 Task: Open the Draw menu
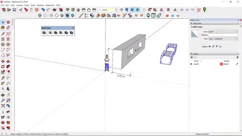[27, 5]
